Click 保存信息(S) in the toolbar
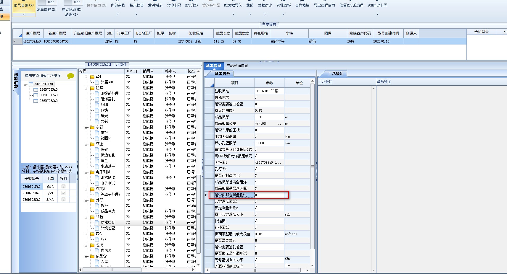507x274 pixels. (96, 5)
